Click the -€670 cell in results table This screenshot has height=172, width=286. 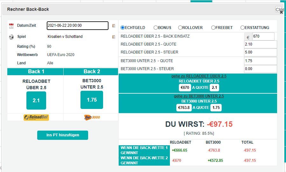[176, 161]
